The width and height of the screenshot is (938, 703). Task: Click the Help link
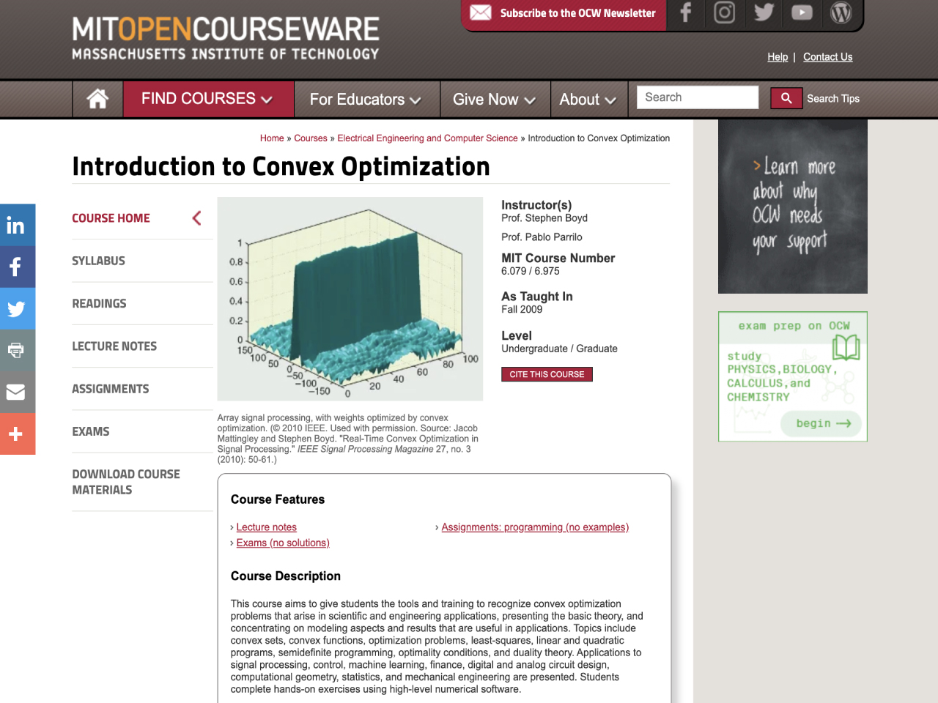pos(778,57)
